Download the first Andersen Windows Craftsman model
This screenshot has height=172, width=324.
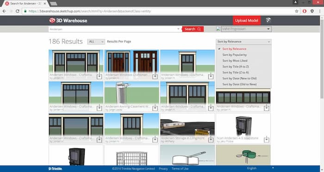point(100,77)
